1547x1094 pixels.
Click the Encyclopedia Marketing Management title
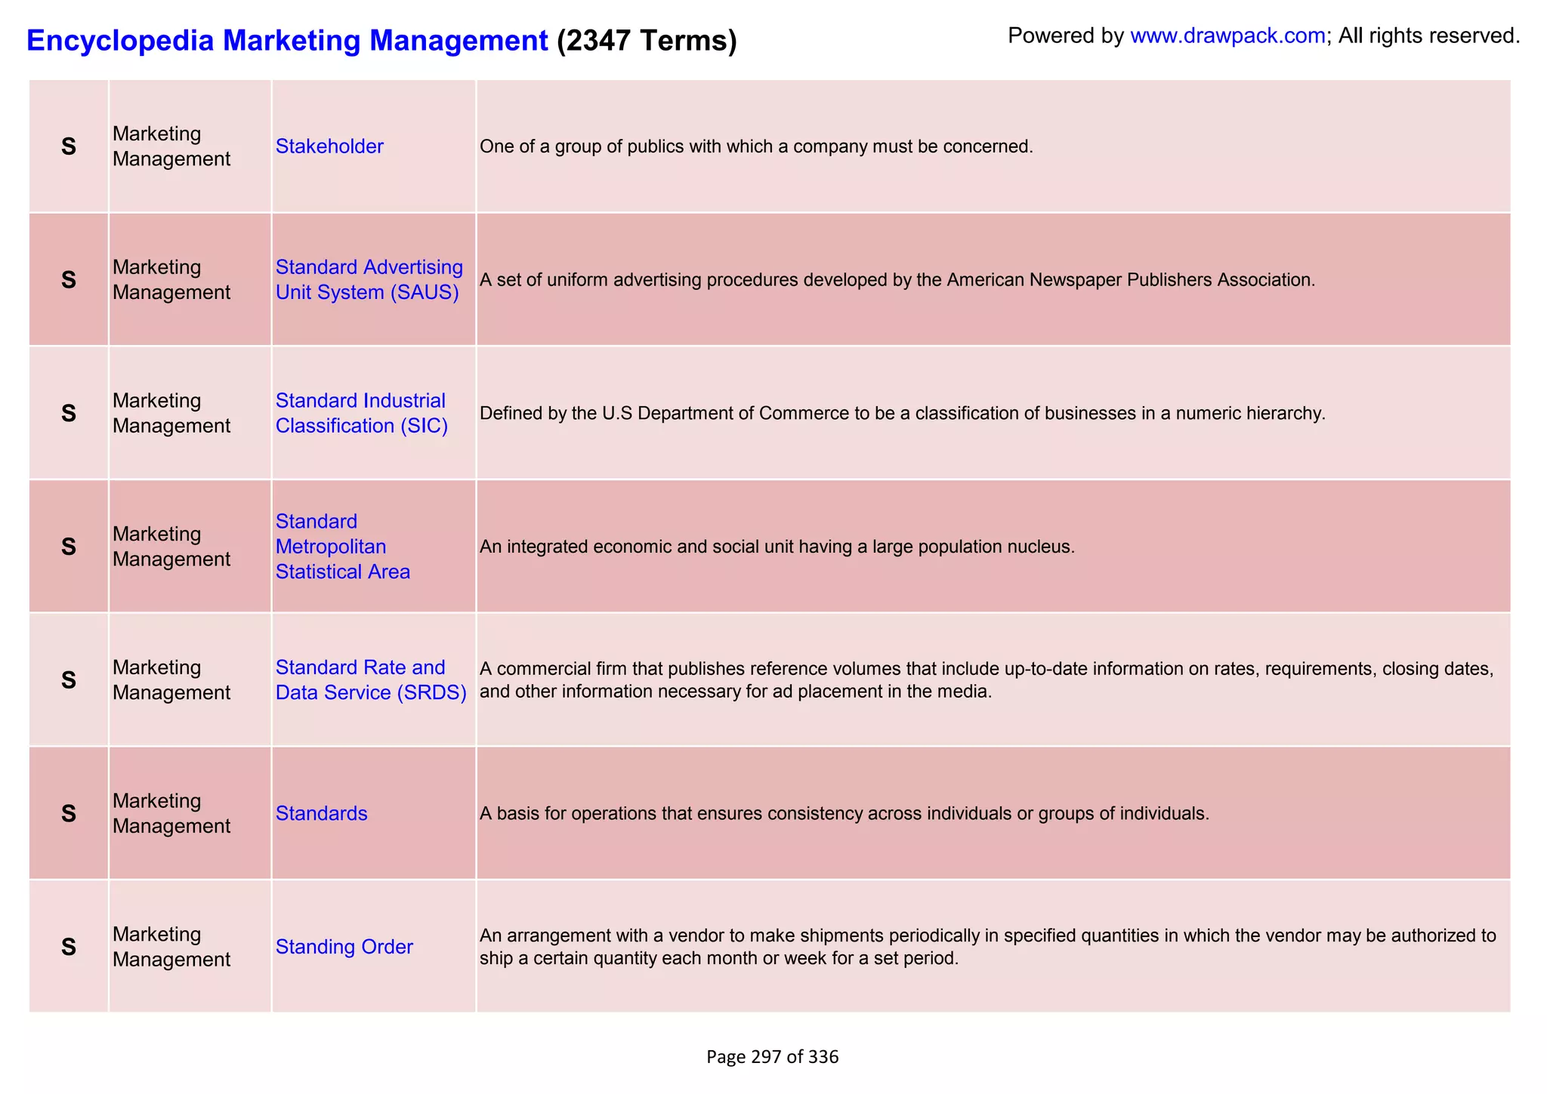point(287,40)
